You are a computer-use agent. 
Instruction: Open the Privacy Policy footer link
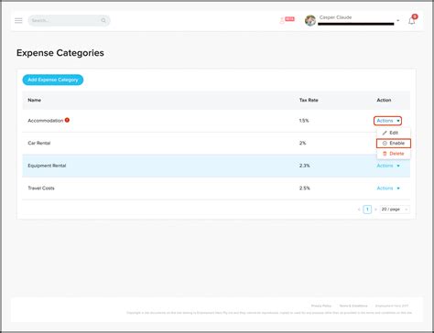coord(321,306)
